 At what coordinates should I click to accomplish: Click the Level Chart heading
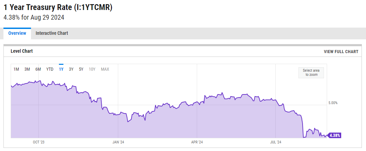[22, 51]
